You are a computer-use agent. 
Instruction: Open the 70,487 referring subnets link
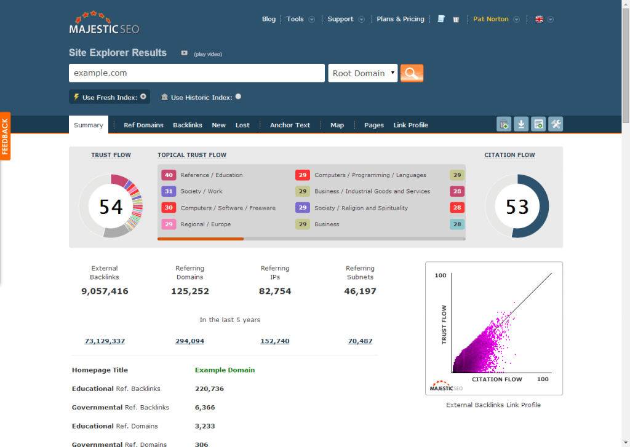(x=360, y=341)
